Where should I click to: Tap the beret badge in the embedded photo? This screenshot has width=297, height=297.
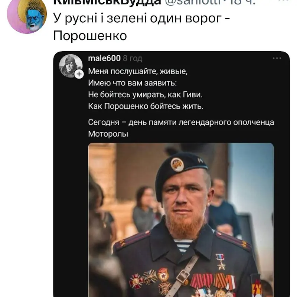(x=177, y=164)
